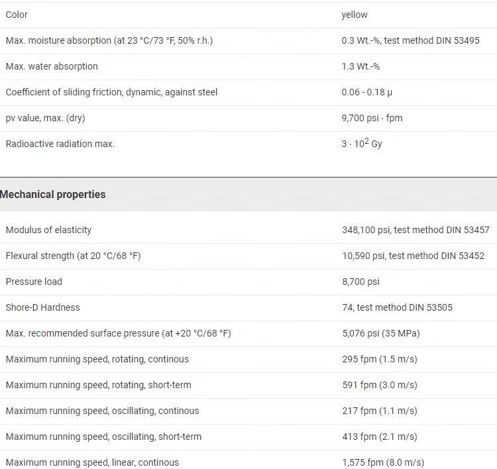The image size is (497, 469).
Task: Click the 1,575 fpm (8.0 m/s) value
Action: pyautogui.click(x=383, y=462)
